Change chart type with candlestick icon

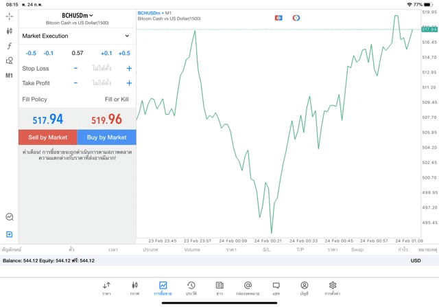coord(9,31)
